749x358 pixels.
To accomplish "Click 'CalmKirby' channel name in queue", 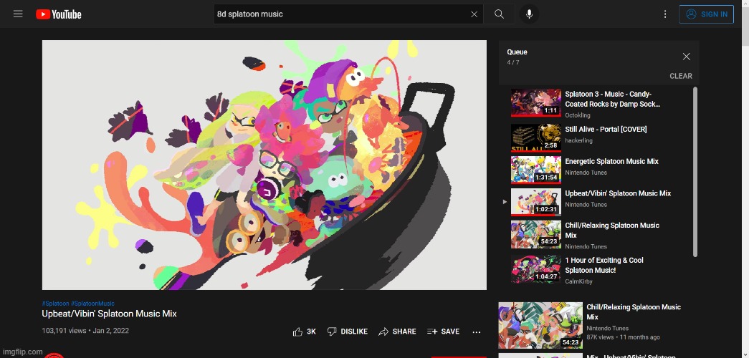I will coord(578,281).
